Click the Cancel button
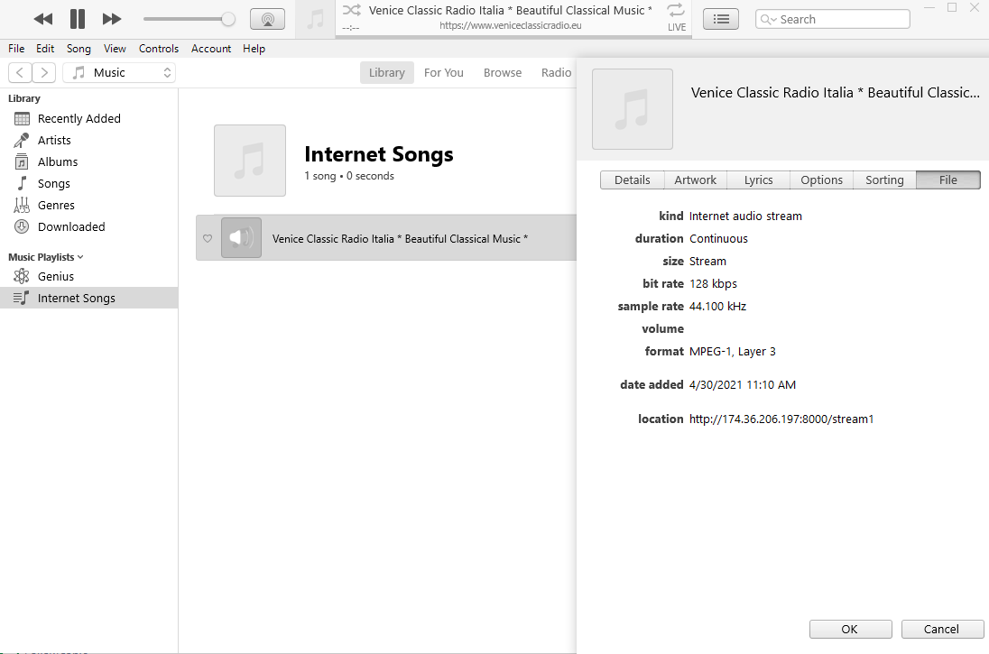This screenshot has width=989, height=654. pos(941,629)
